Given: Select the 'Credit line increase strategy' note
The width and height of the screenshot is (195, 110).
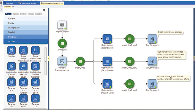Looking at the screenshot, I should tap(170, 32).
